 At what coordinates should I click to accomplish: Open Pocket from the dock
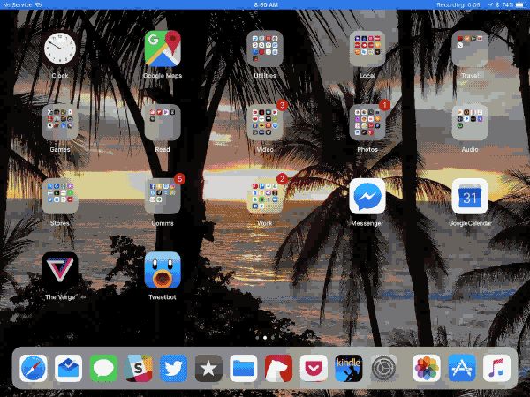click(x=314, y=368)
